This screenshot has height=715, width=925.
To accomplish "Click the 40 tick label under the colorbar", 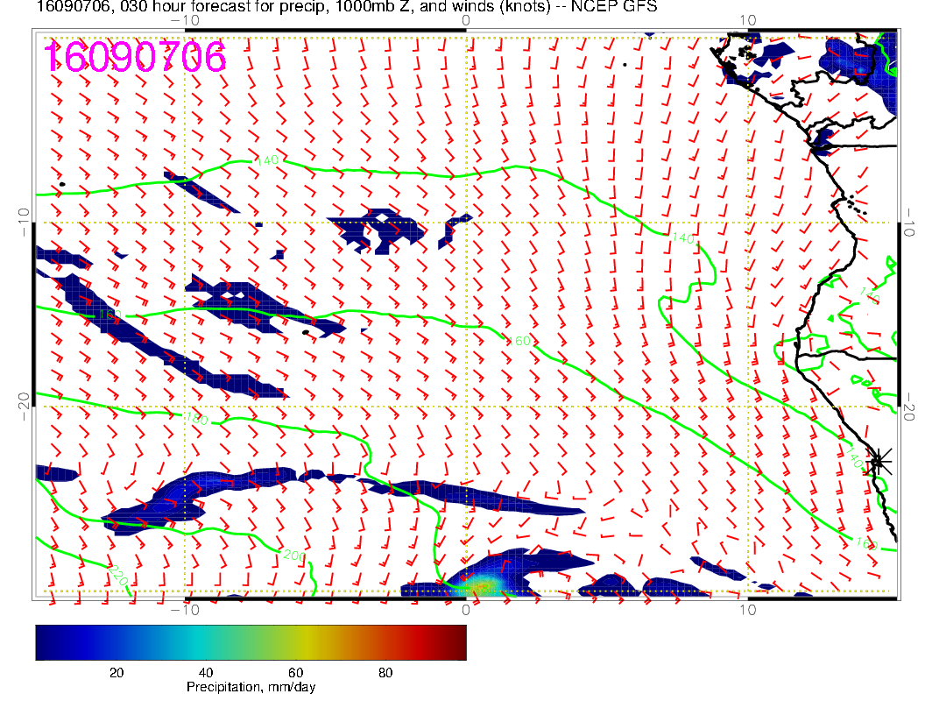I will coord(206,673).
